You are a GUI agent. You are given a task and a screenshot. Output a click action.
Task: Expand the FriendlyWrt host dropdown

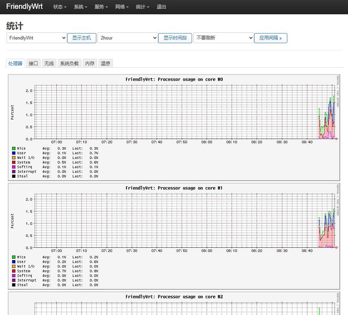(37, 38)
